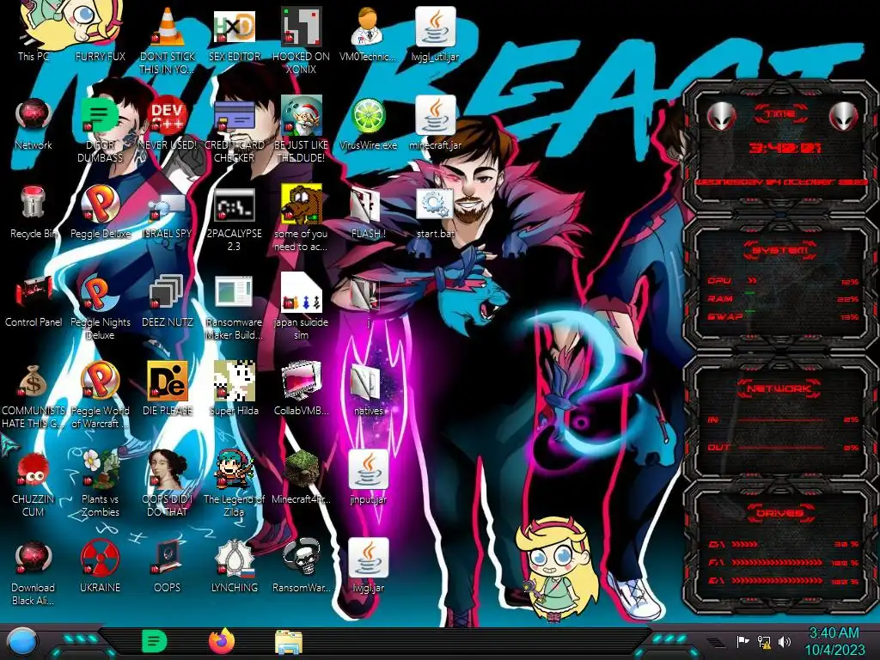Open the VM0Technic... desktop icon

pos(368,27)
